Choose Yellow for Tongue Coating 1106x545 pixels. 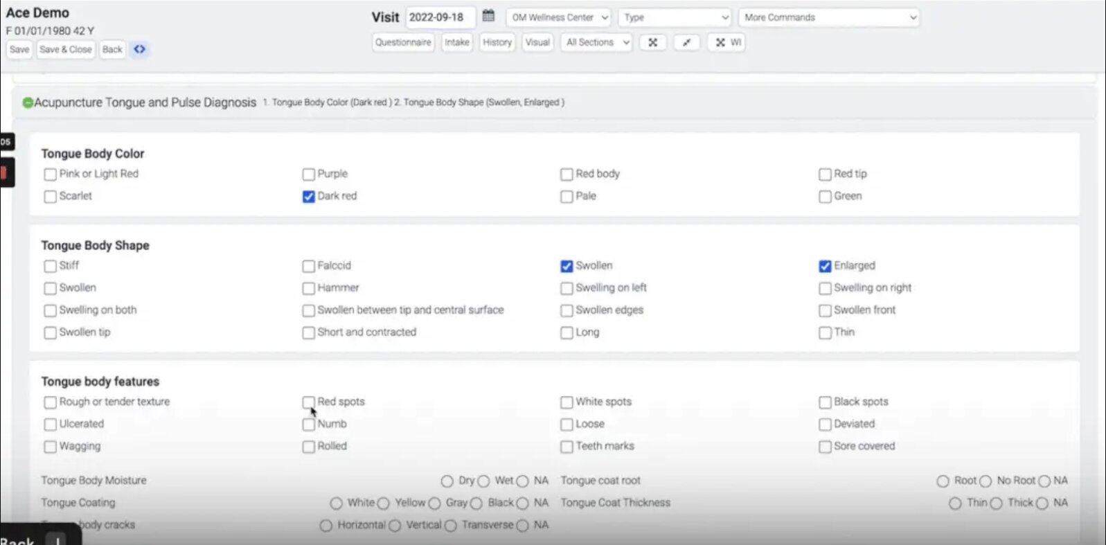tap(384, 503)
